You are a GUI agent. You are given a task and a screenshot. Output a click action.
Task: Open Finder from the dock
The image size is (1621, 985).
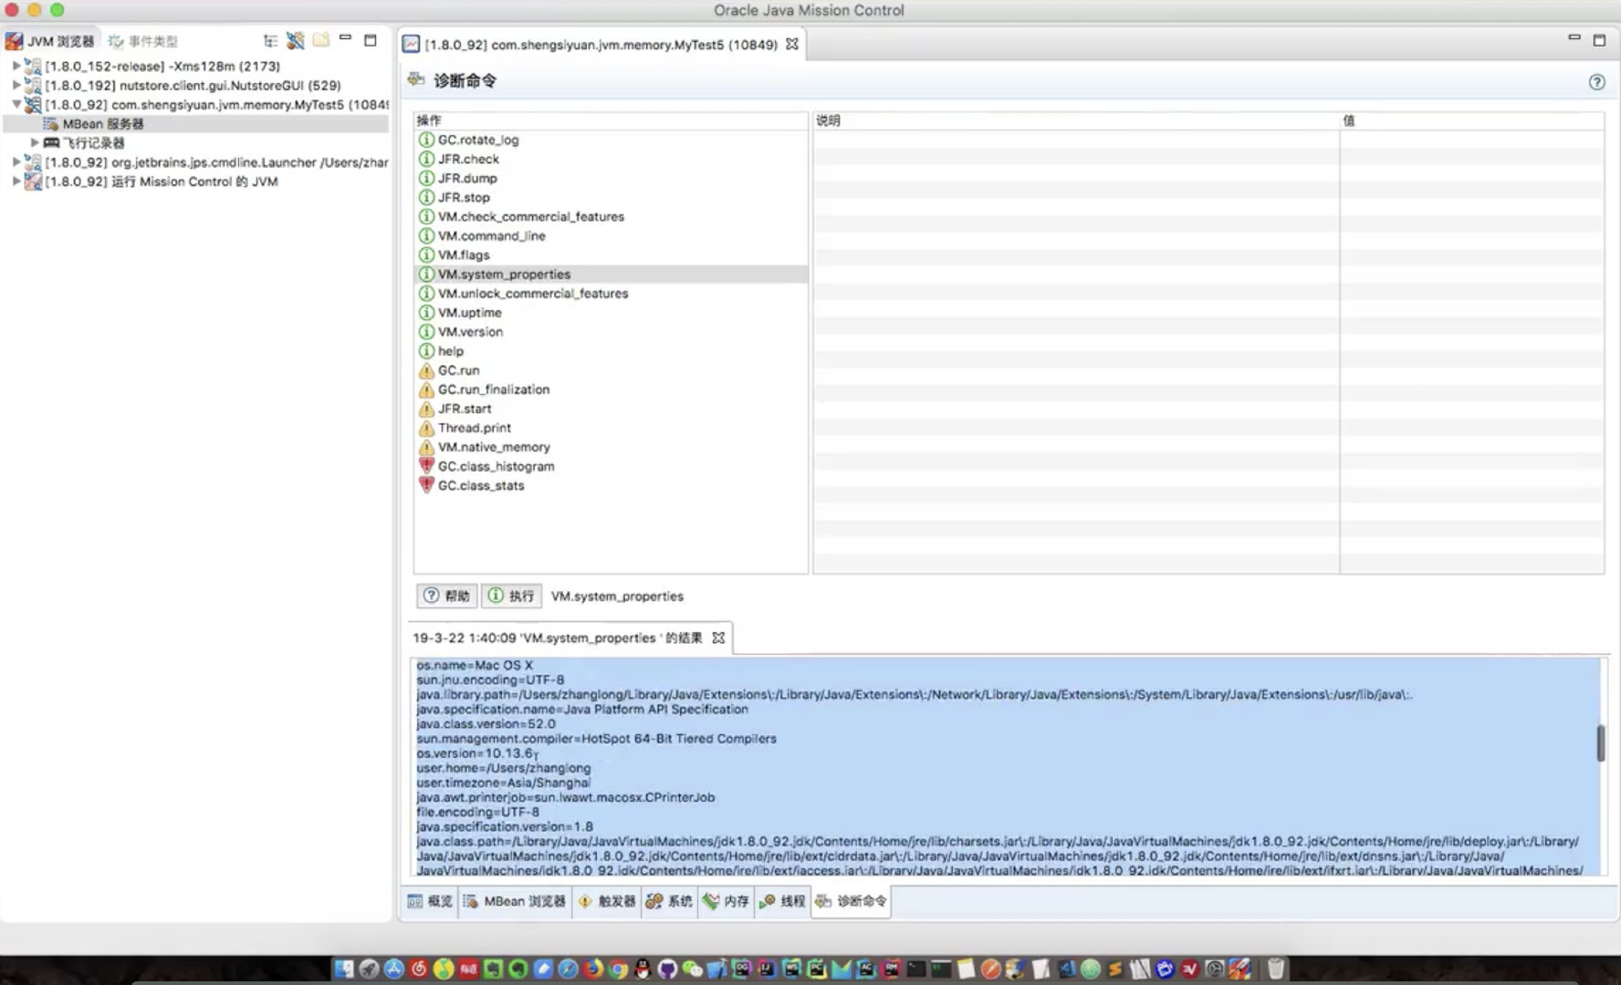pos(344,969)
